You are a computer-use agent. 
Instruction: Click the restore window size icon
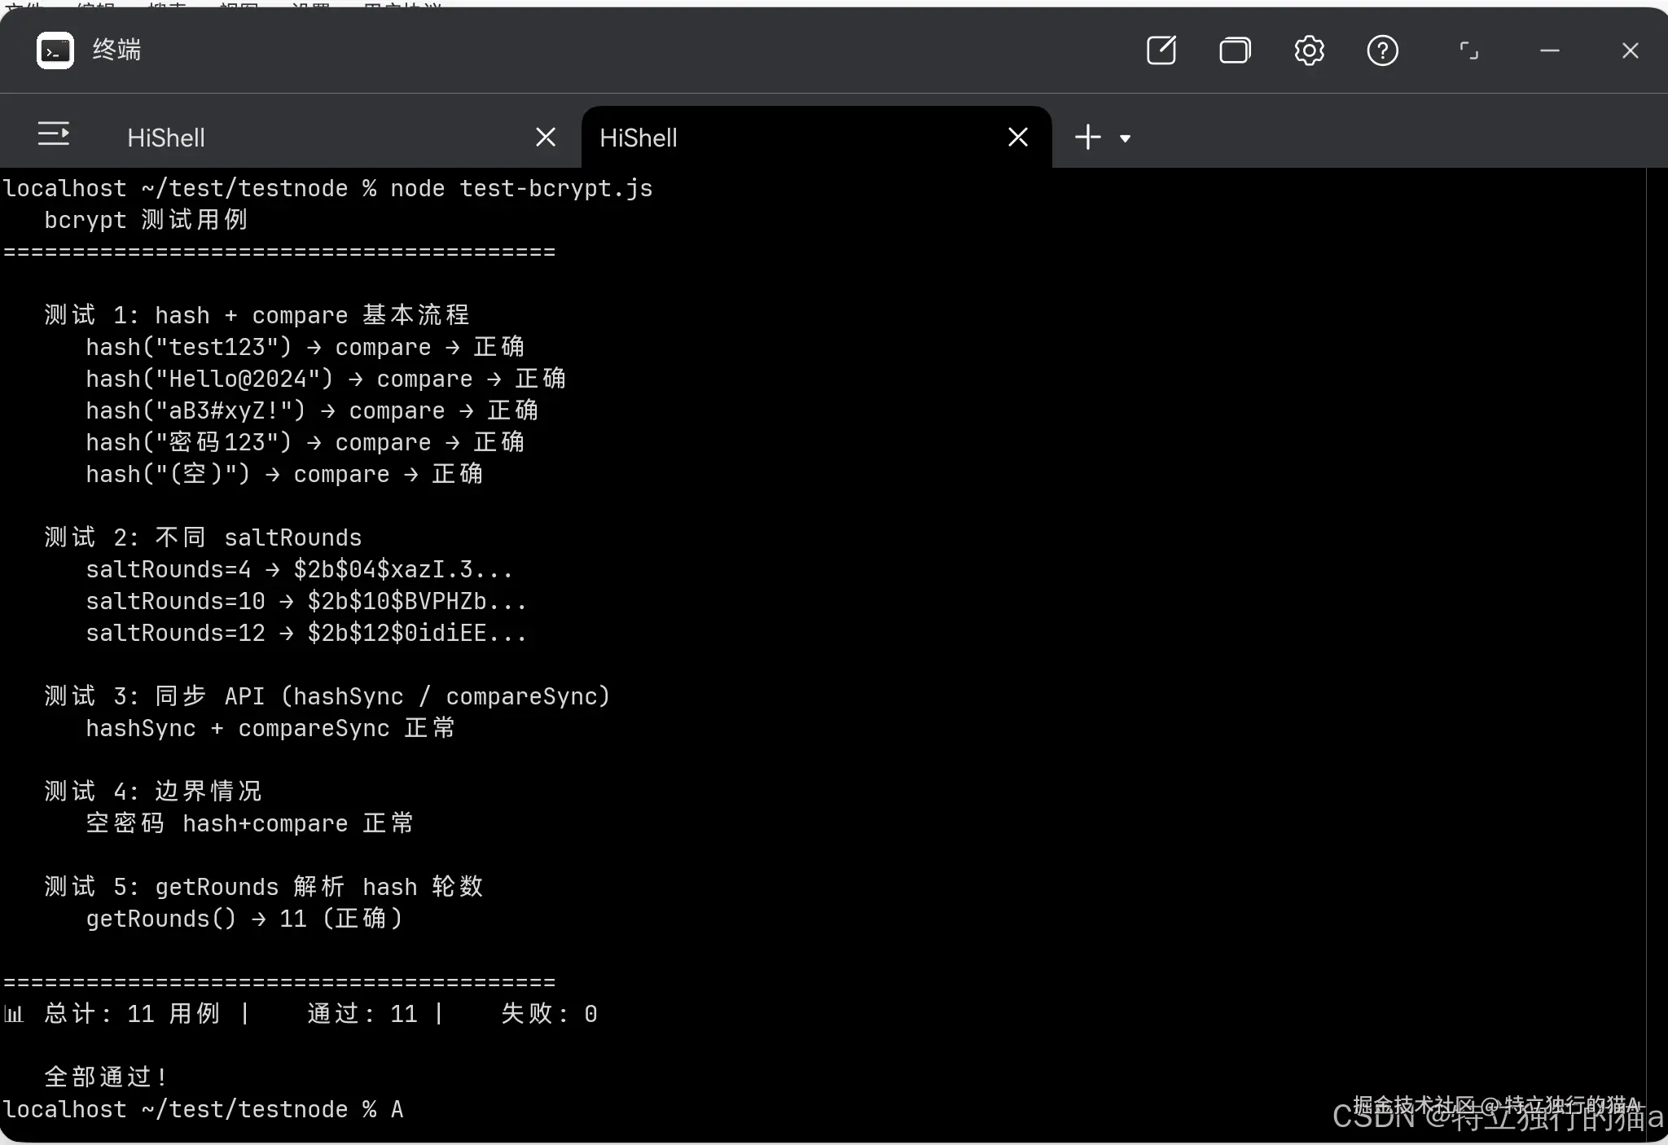click(1468, 50)
